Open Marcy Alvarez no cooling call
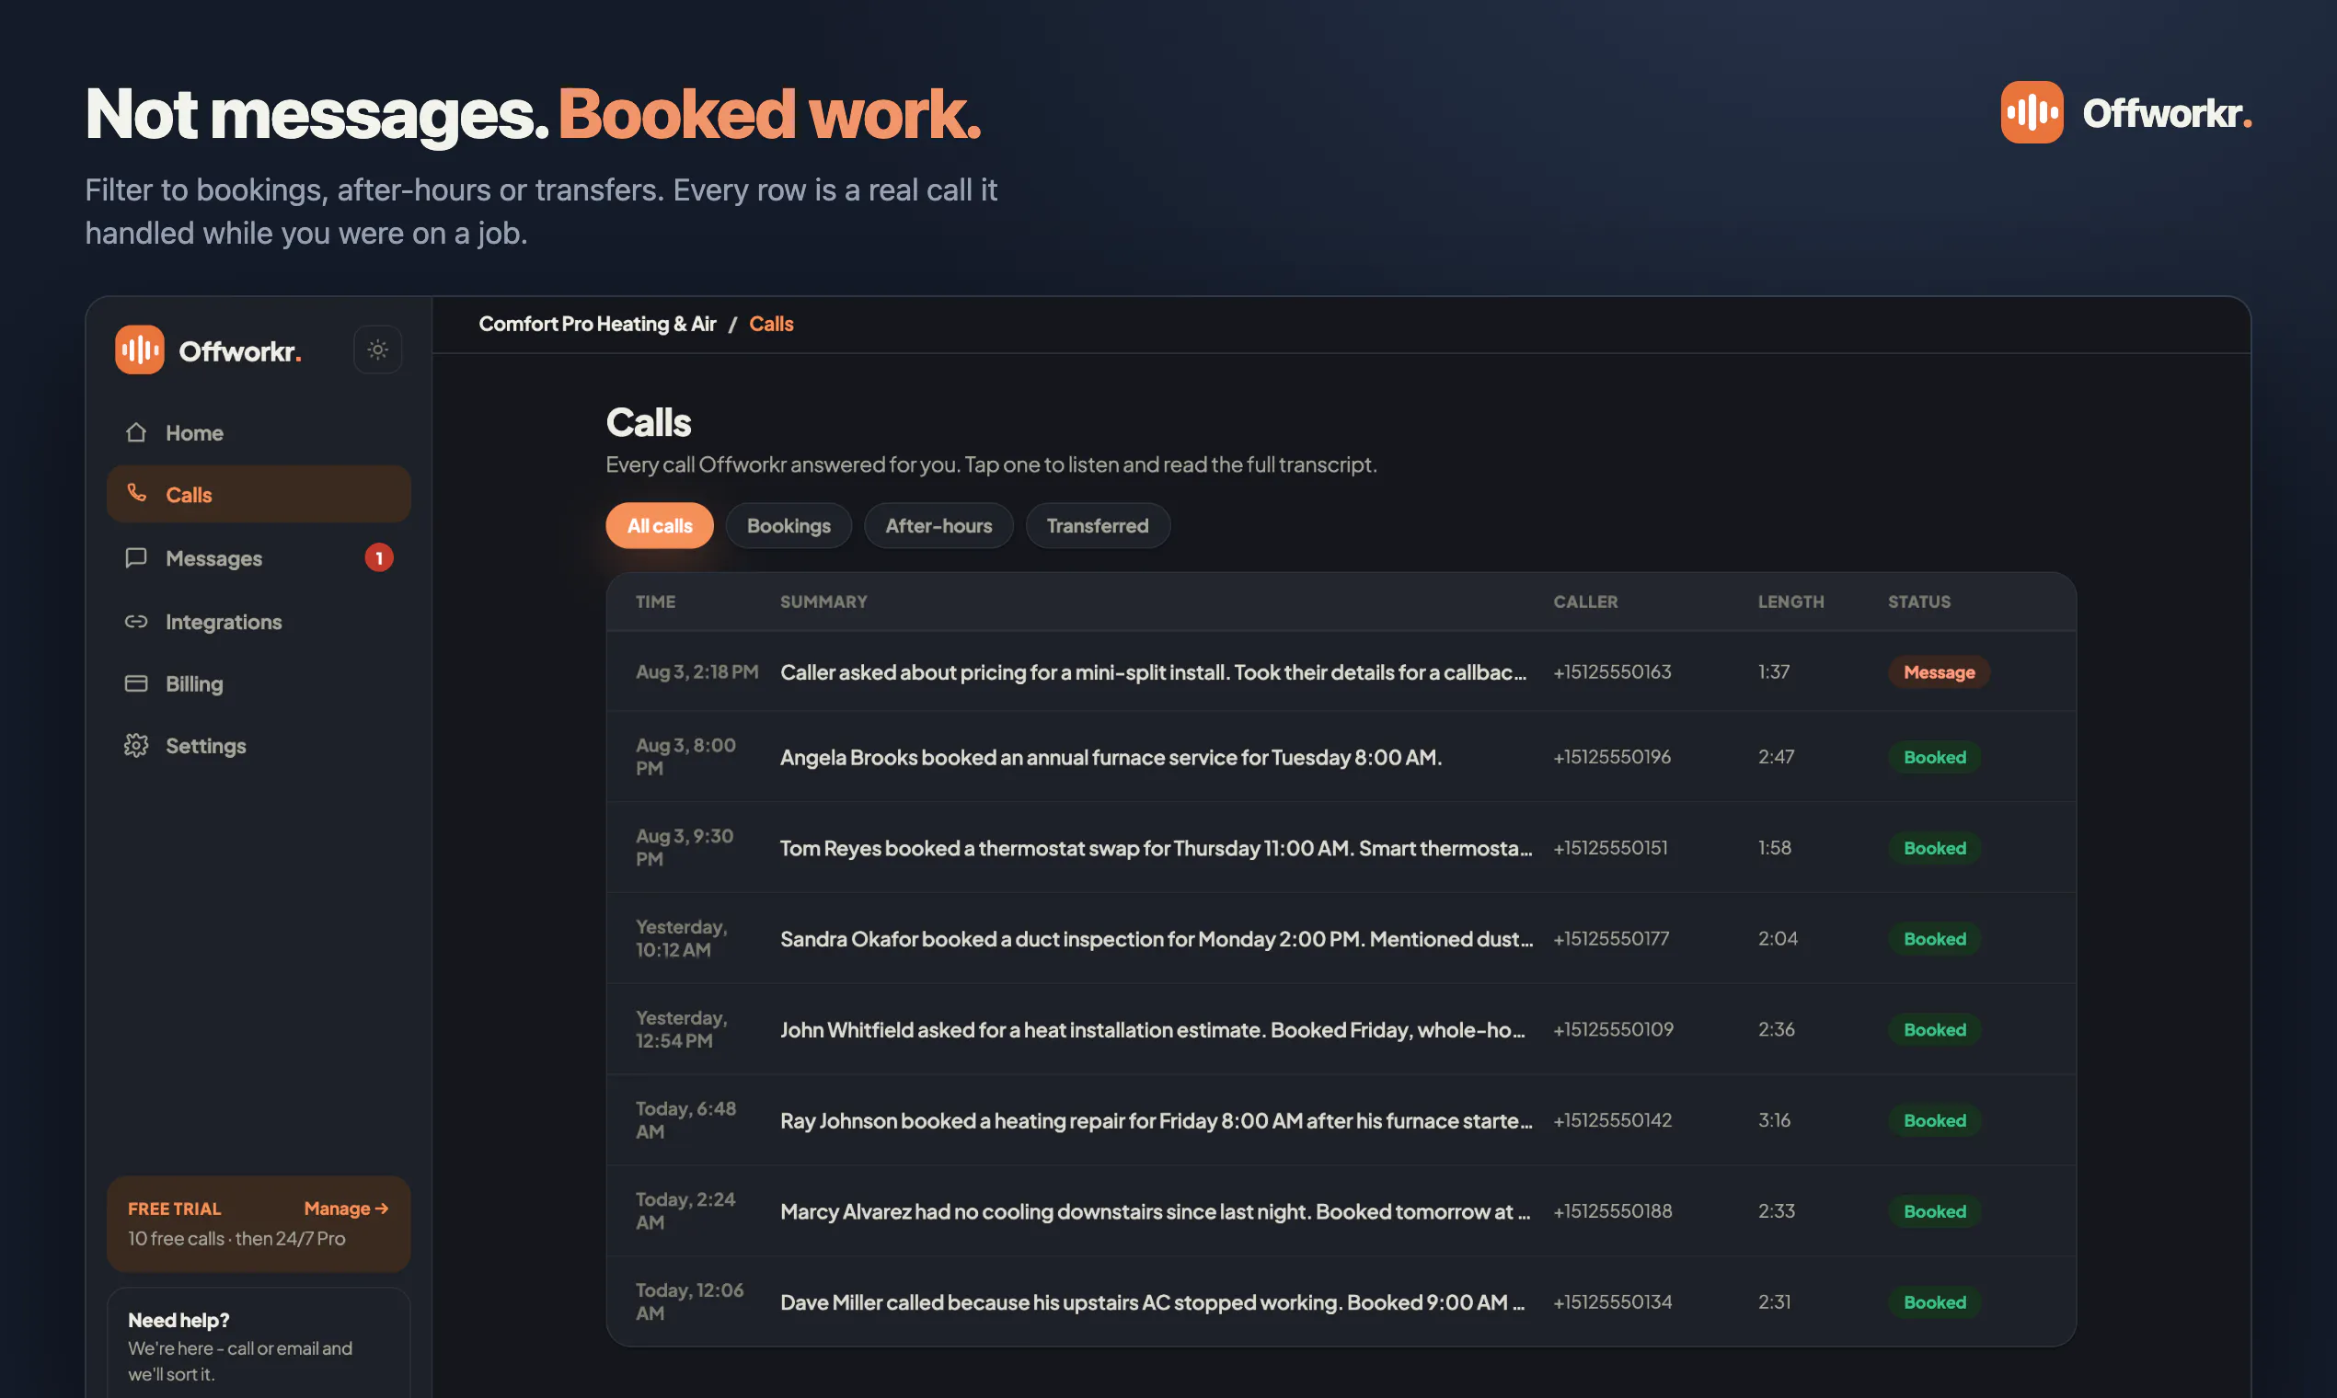 [1341, 1211]
